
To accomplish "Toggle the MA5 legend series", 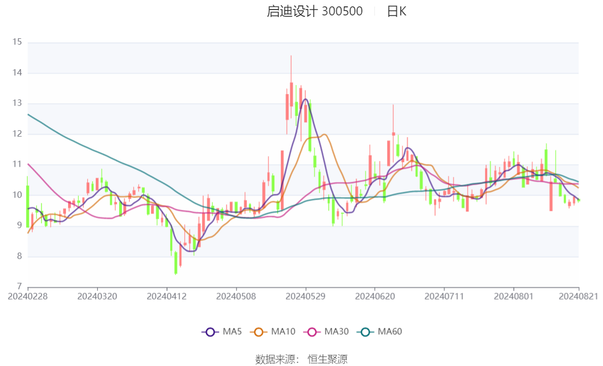I will pos(222,332).
